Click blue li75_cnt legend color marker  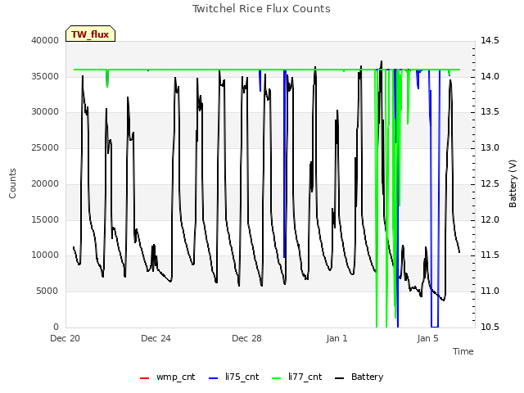(213, 378)
